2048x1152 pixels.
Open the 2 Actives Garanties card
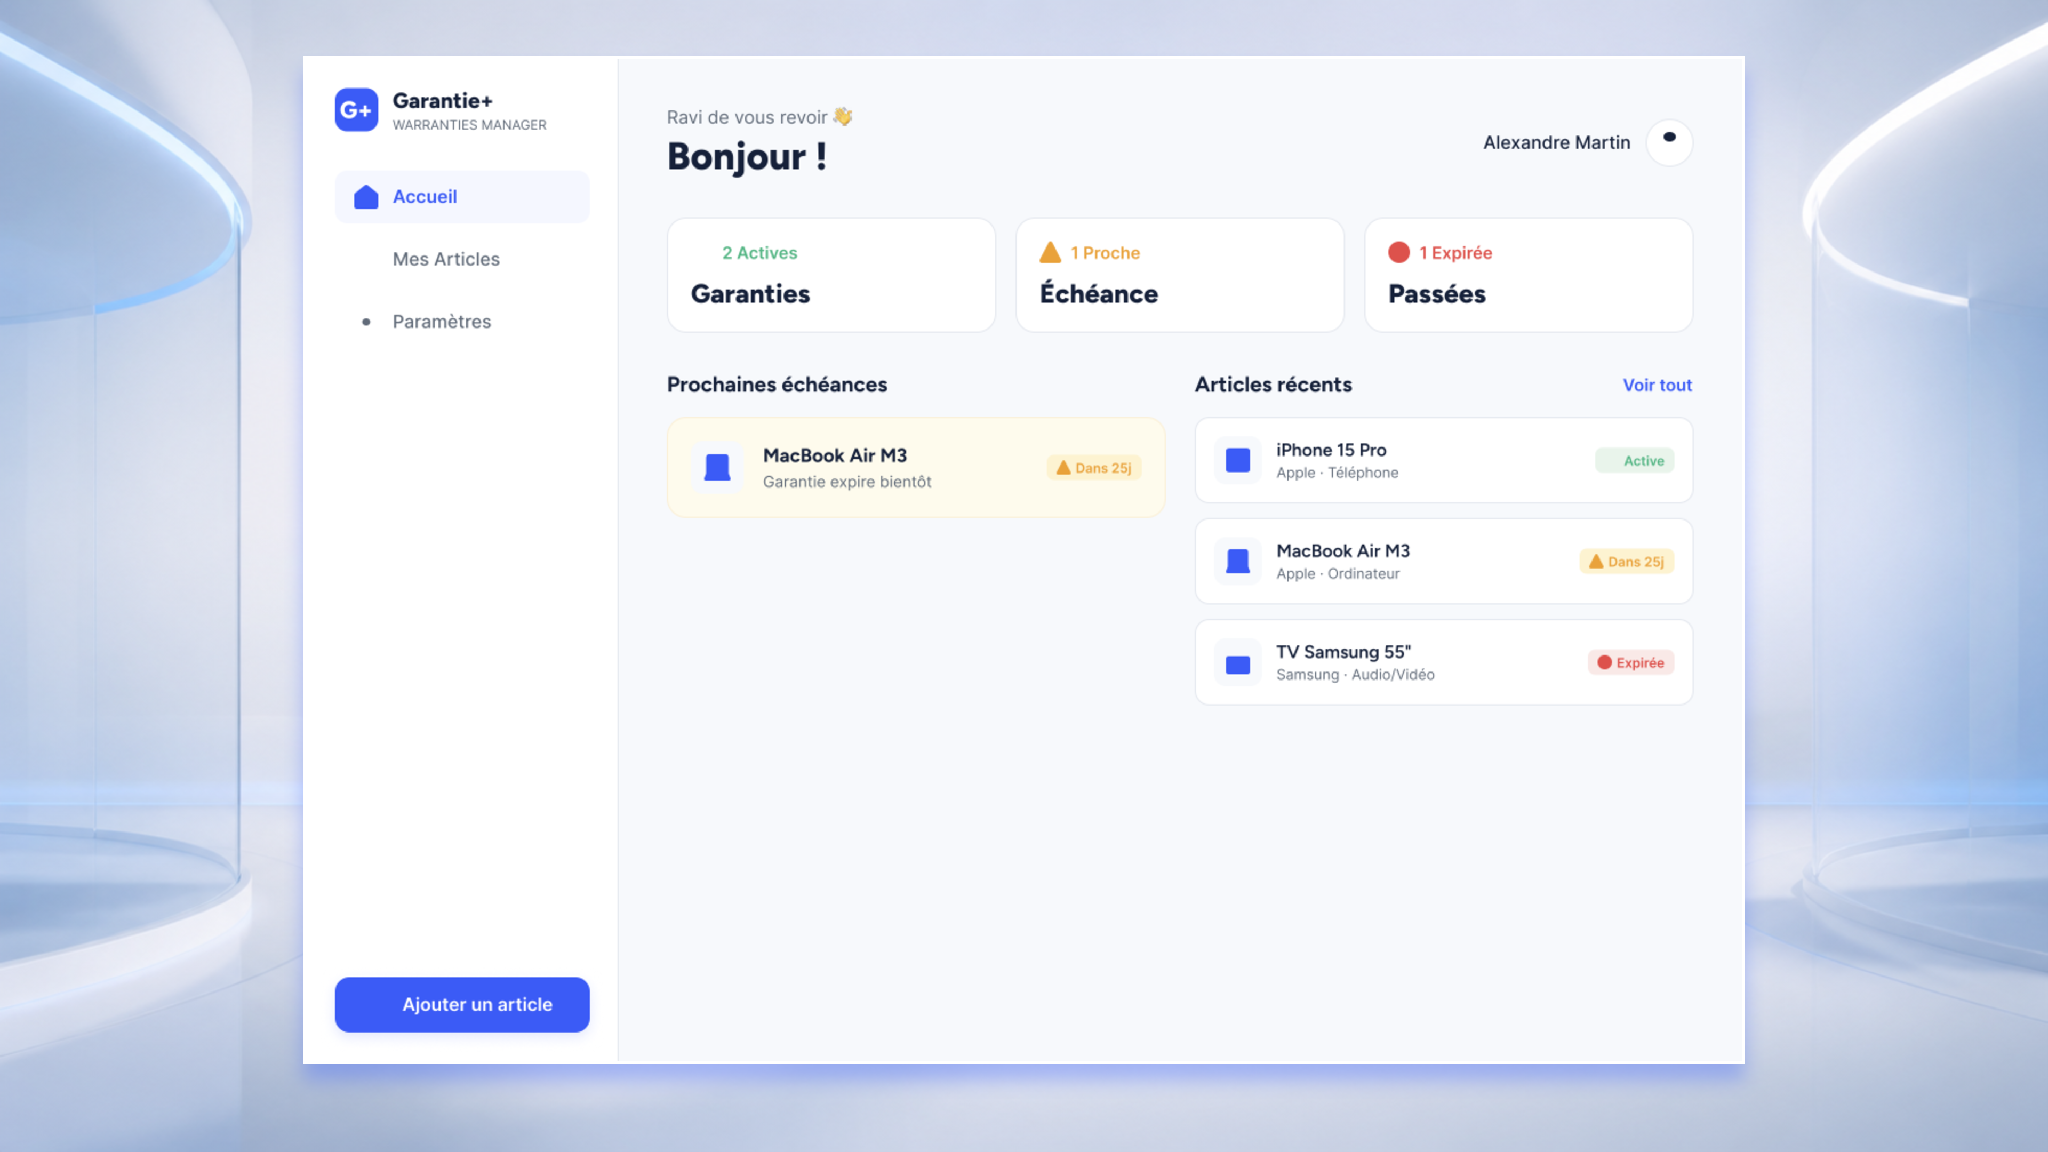tap(831, 275)
